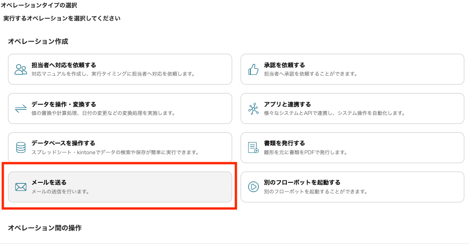This screenshot has width=469, height=244.
Task: Click the people icon for 担当者へ対応を依頼する
Action: click(x=21, y=69)
